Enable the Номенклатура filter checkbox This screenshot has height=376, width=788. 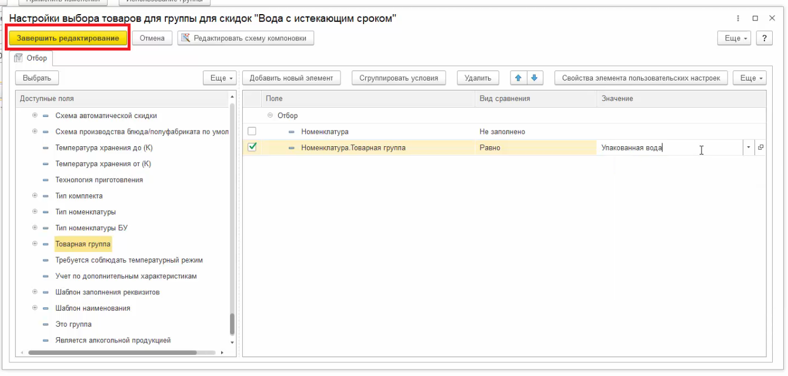point(252,132)
